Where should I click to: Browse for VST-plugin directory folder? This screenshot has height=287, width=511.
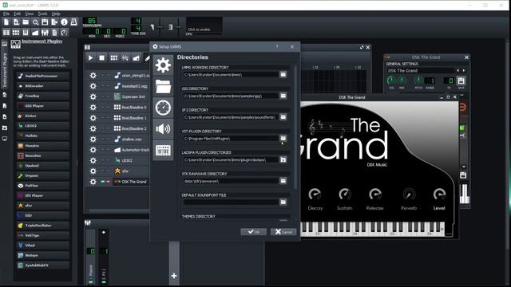pos(283,138)
